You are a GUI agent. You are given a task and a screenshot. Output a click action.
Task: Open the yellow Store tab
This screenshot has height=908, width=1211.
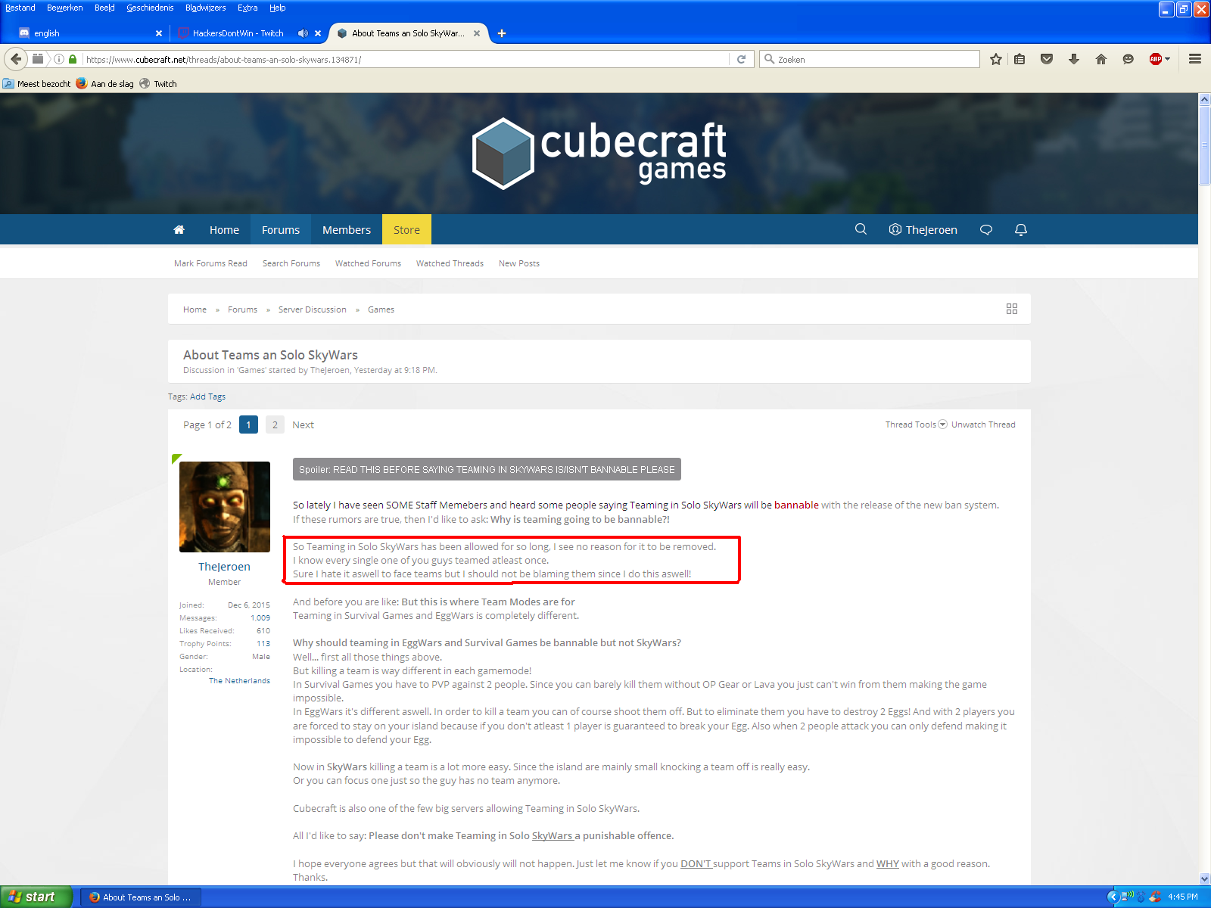pyautogui.click(x=406, y=230)
